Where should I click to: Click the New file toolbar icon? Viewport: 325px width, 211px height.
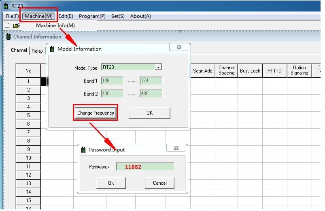coord(7,26)
